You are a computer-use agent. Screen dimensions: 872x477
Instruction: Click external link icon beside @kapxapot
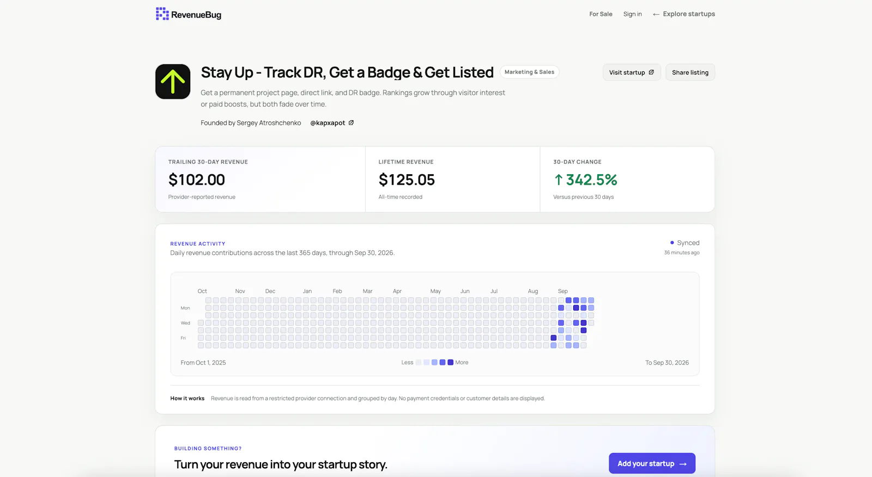[351, 123]
